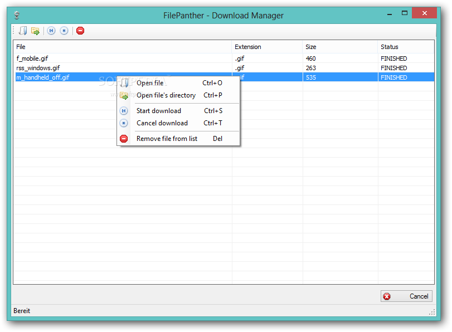This screenshot has height=332, width=452.
Task: Click the size value 460
Action: coord(311,58)
